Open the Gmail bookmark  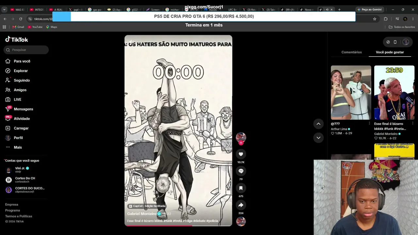tap(18, 27)
